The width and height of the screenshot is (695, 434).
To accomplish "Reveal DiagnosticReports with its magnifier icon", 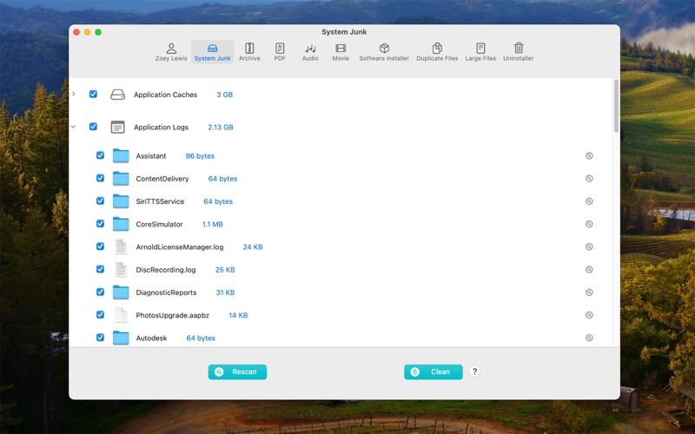I will click(589, 293).
